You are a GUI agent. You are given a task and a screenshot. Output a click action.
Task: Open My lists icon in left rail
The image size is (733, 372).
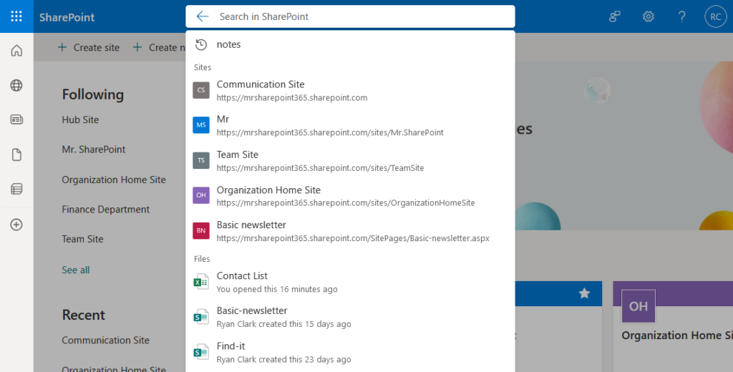pos(16,190)
